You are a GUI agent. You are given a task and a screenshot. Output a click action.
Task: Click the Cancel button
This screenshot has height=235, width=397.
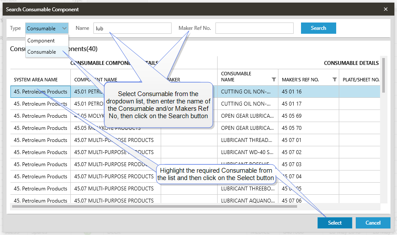[x=373, y=222]
